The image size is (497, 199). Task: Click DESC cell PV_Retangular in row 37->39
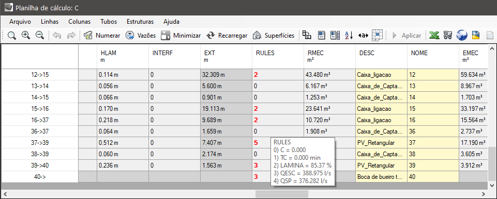[381, 143]
